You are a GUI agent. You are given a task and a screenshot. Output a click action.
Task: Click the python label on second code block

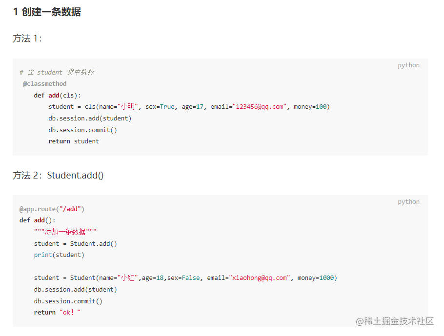click(408, 202)
